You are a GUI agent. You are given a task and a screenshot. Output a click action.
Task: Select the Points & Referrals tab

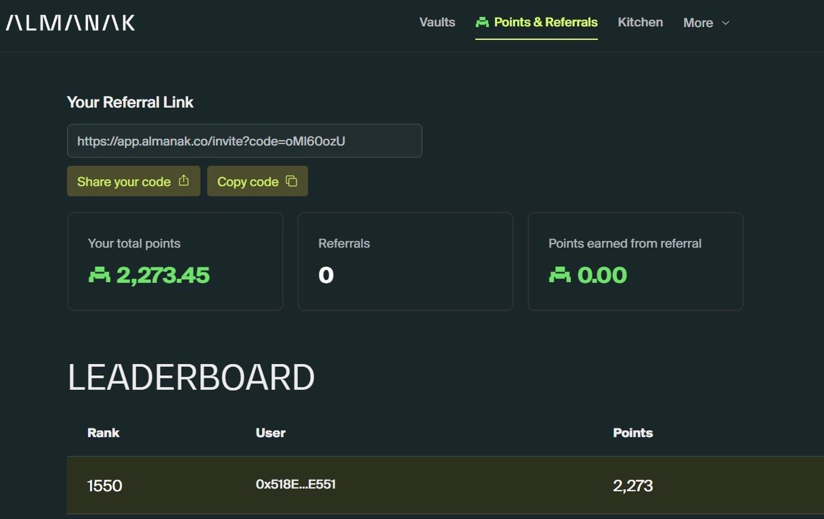pos(545,22)
